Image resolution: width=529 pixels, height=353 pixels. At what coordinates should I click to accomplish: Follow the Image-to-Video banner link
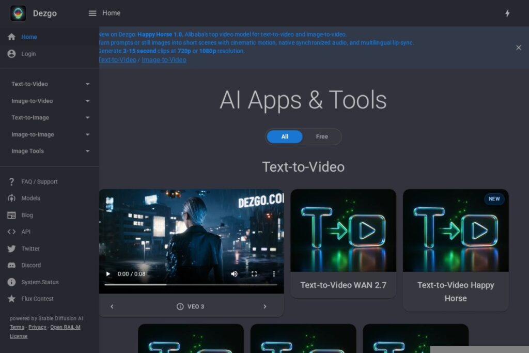pyautogui.click(x=164, y=60)
